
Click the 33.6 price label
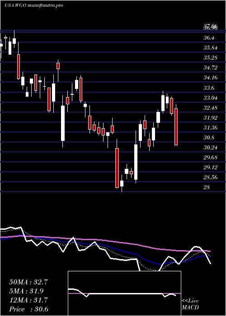209,88
